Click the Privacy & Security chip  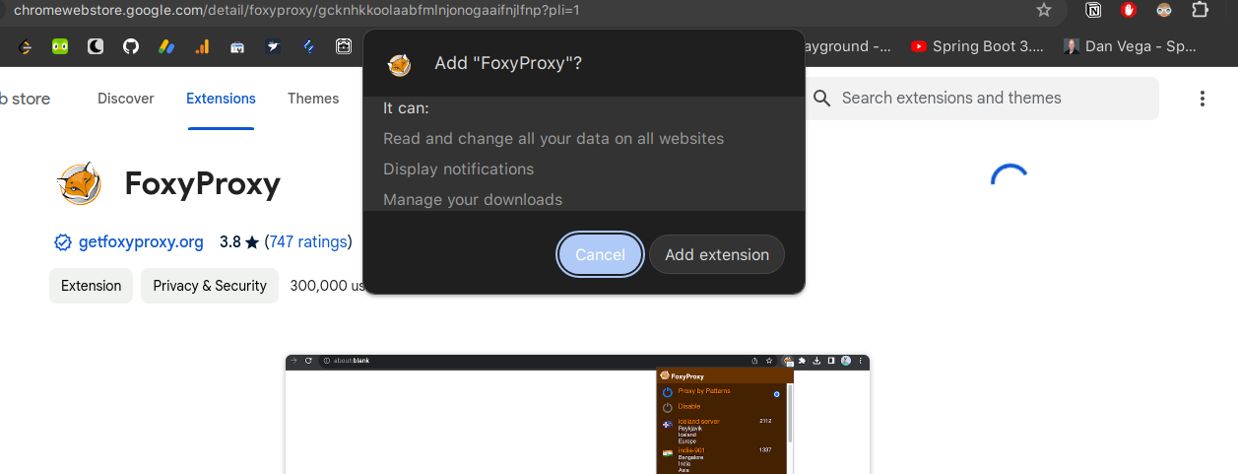pos(210,286)
